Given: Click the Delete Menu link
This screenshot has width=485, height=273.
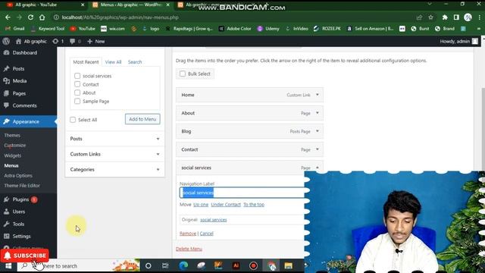Looking at the screenshot, I should pyautogui.click(x=189, y=249).
